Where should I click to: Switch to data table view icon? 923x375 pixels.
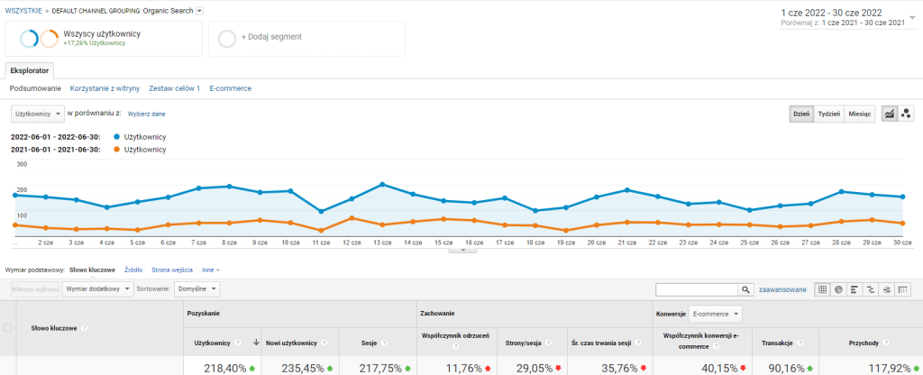click(821, 289)
